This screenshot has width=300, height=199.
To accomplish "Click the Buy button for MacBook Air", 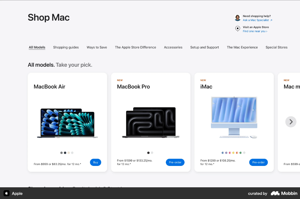I will pyautogui.click(x=96, y=162).
